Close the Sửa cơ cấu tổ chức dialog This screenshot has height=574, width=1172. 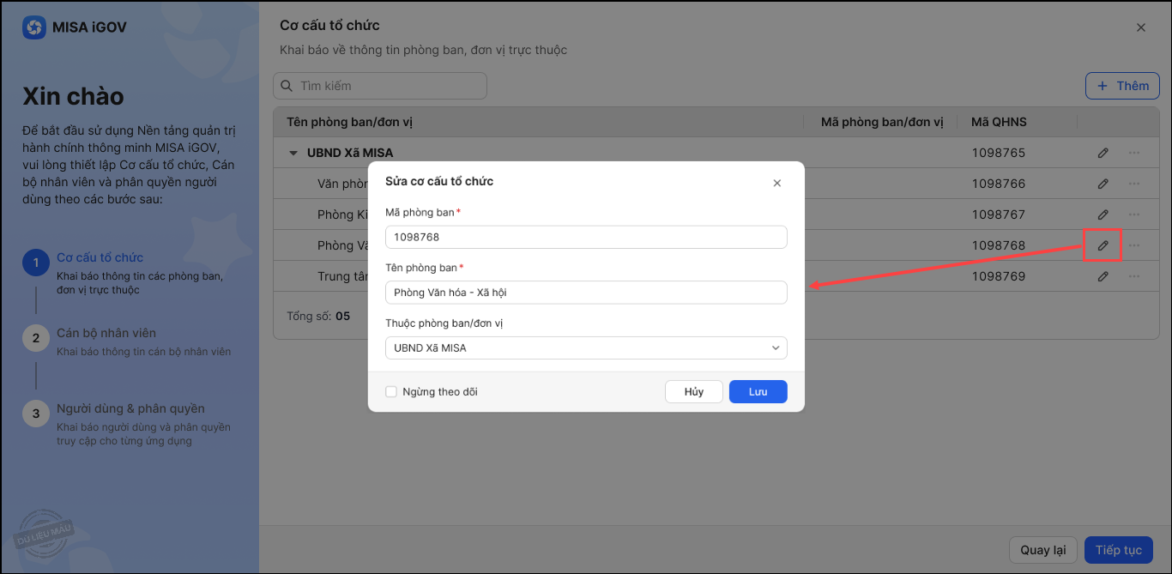coord(777,183)
